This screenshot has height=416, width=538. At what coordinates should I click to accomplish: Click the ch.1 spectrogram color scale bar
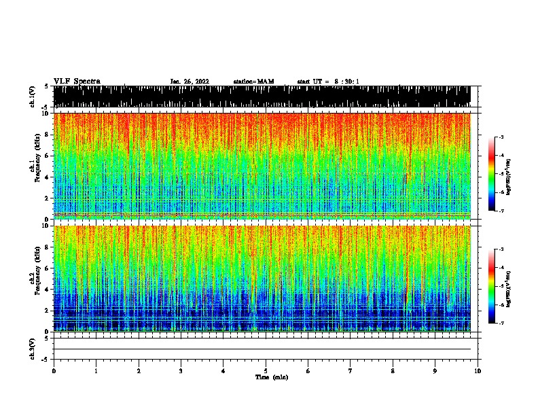pos(492,174)
